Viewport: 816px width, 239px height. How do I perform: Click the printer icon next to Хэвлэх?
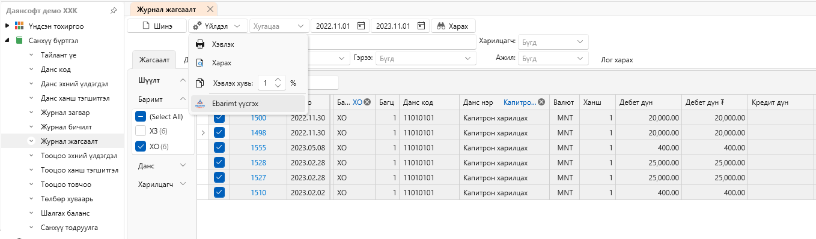tap(201, 44)
